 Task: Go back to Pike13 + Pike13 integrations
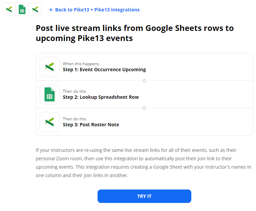pyautogui.click(x=97, y=10)
